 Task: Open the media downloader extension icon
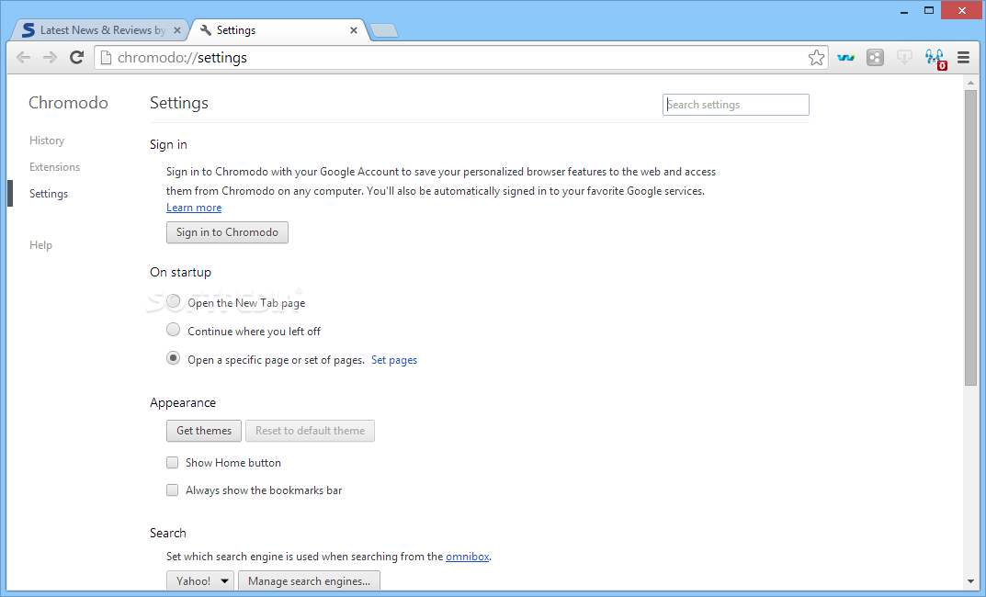904,58
